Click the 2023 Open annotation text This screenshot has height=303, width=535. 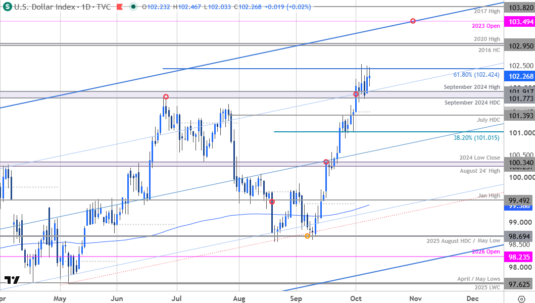[x=486, y=26]
